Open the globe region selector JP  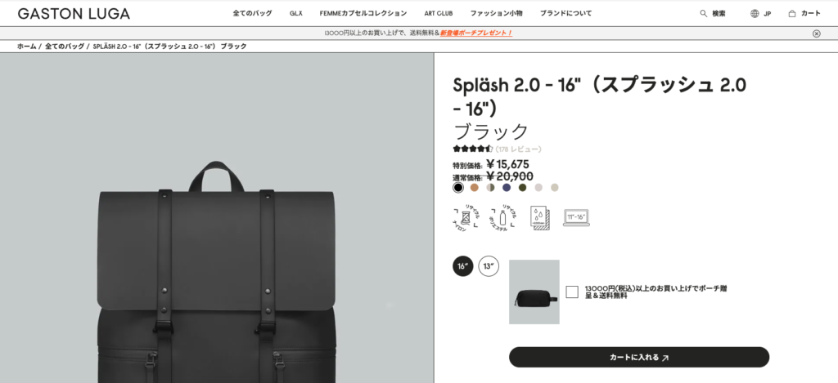pyautogui.click(x=760, y=13)
